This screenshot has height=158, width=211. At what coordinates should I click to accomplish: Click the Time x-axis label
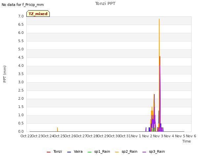[x=187, y=141]
